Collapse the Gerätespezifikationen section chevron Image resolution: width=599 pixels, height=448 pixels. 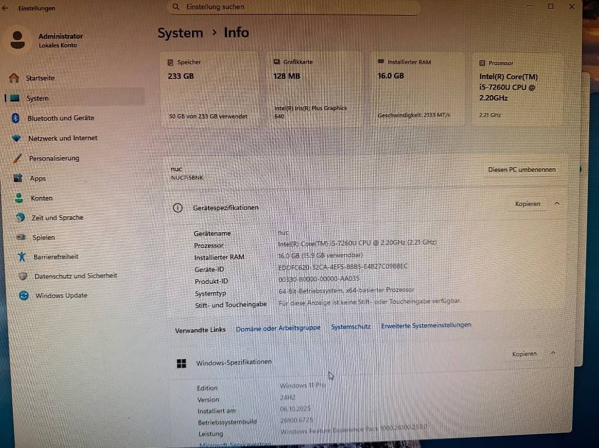(x=557, y=204)
